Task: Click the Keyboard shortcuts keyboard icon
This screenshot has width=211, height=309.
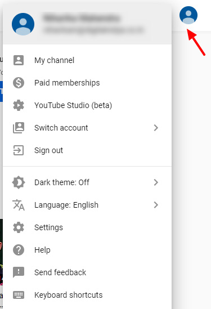Action: click(19, 295)
